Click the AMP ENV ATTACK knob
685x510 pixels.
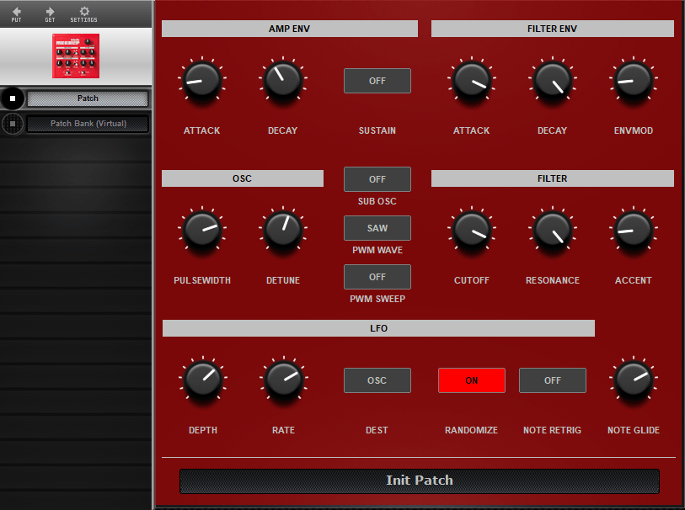[202, 81]
